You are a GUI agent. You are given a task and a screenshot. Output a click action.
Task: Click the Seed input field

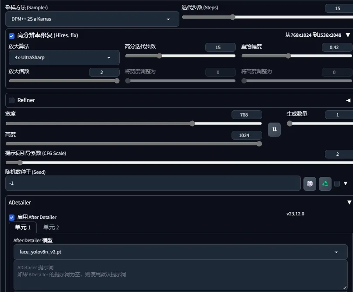[x=153, y=183]
